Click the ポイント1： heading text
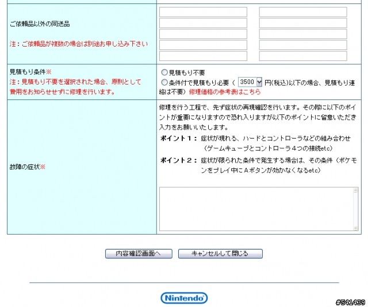The width and height of the screenshot is (368, 307). (x=179, y=138)
